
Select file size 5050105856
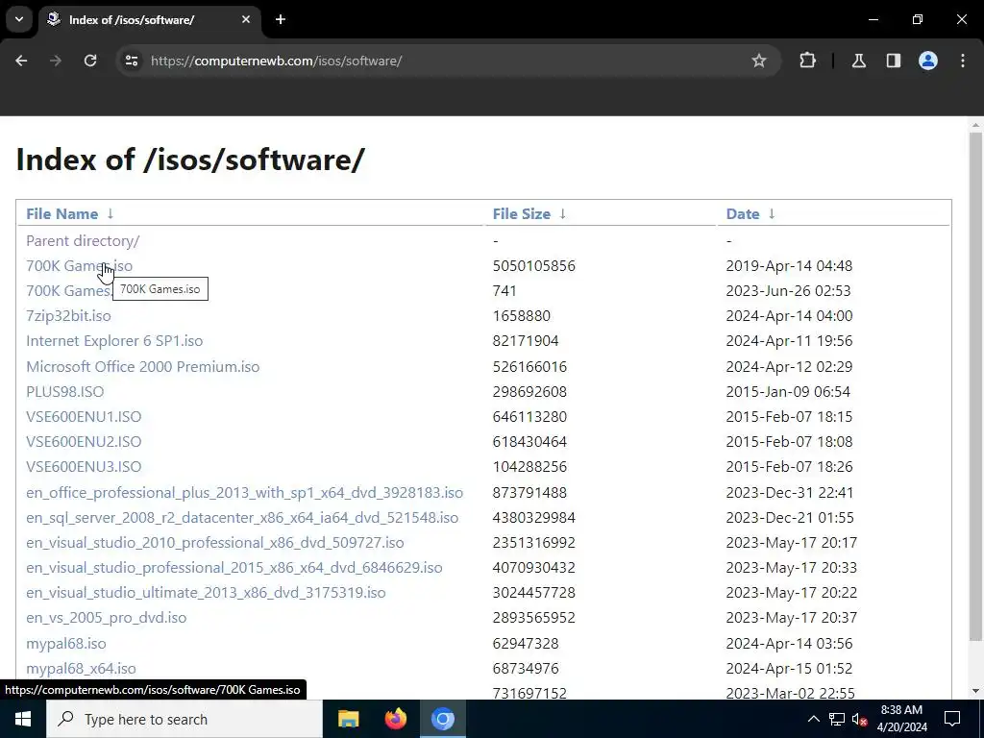pyautogui.click(x=534, y=266)
